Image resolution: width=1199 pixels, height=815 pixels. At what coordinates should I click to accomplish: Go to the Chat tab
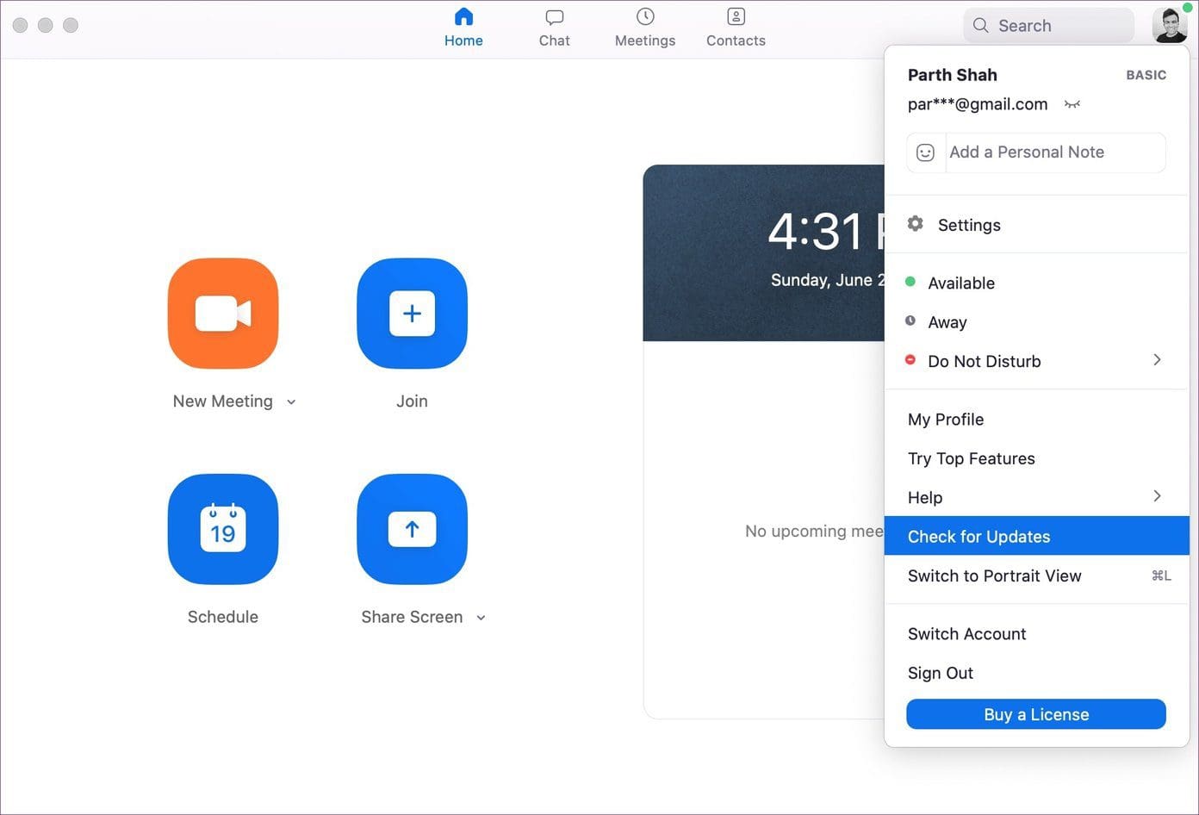click(x=554, y=28)
